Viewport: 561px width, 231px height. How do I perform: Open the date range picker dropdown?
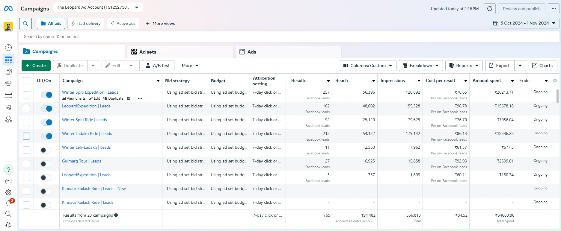[x=524, y=23]
